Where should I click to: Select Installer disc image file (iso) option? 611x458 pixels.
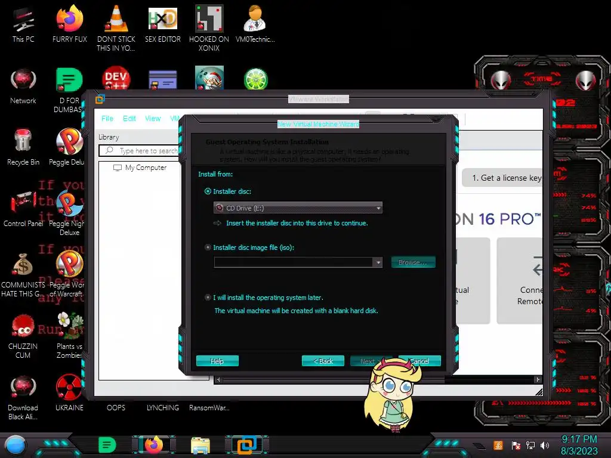(208, 247)
